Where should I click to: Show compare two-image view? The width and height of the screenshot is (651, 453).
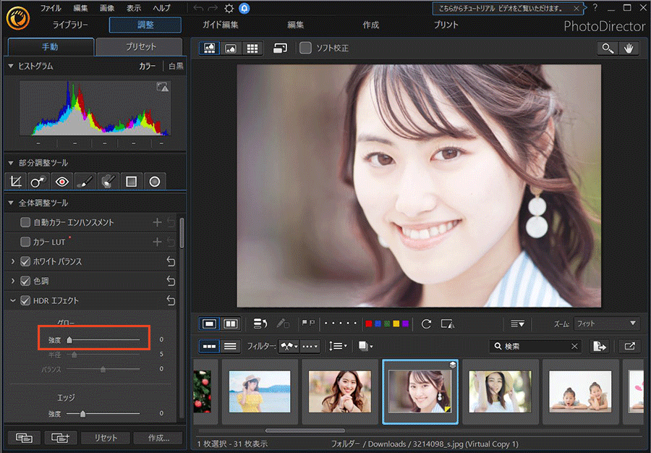[231, 323]
